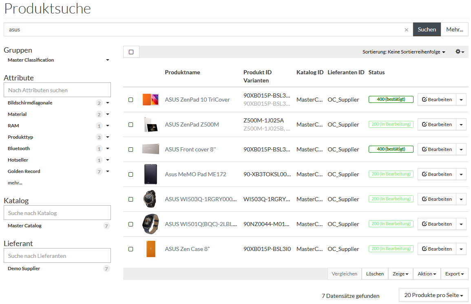
Task: Edit ASUS ZenPad 10 TriCover via Bearbeiten
Action: [437, 100]
